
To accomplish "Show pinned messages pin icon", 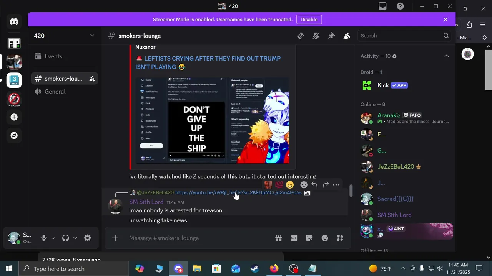I will click(x=331, y=36).
